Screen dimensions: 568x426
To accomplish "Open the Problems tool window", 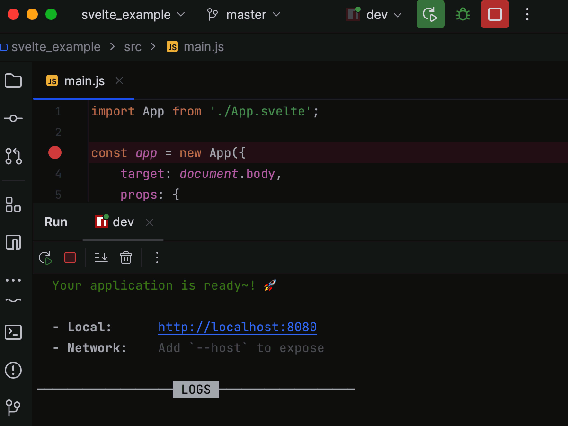I will pyautogui.click(x=13, y=370).
